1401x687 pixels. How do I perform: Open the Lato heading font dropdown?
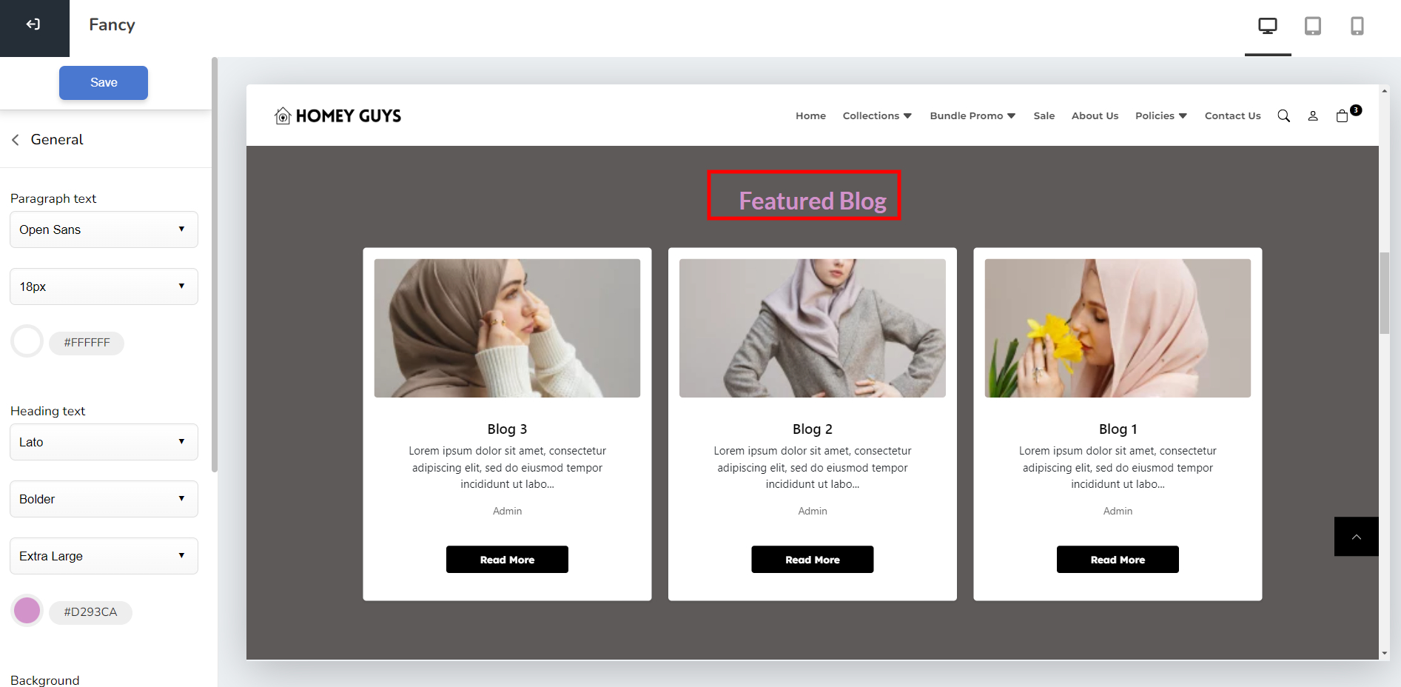104,442
